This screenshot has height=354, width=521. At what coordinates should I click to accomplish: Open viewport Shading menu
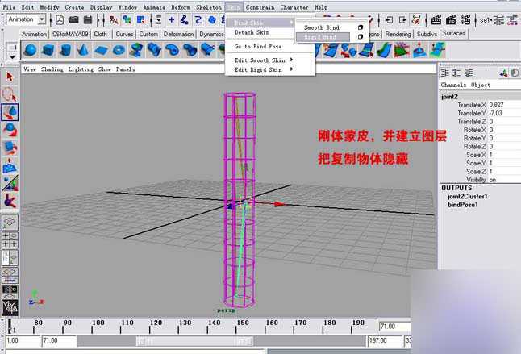click(x=52, y=69)
